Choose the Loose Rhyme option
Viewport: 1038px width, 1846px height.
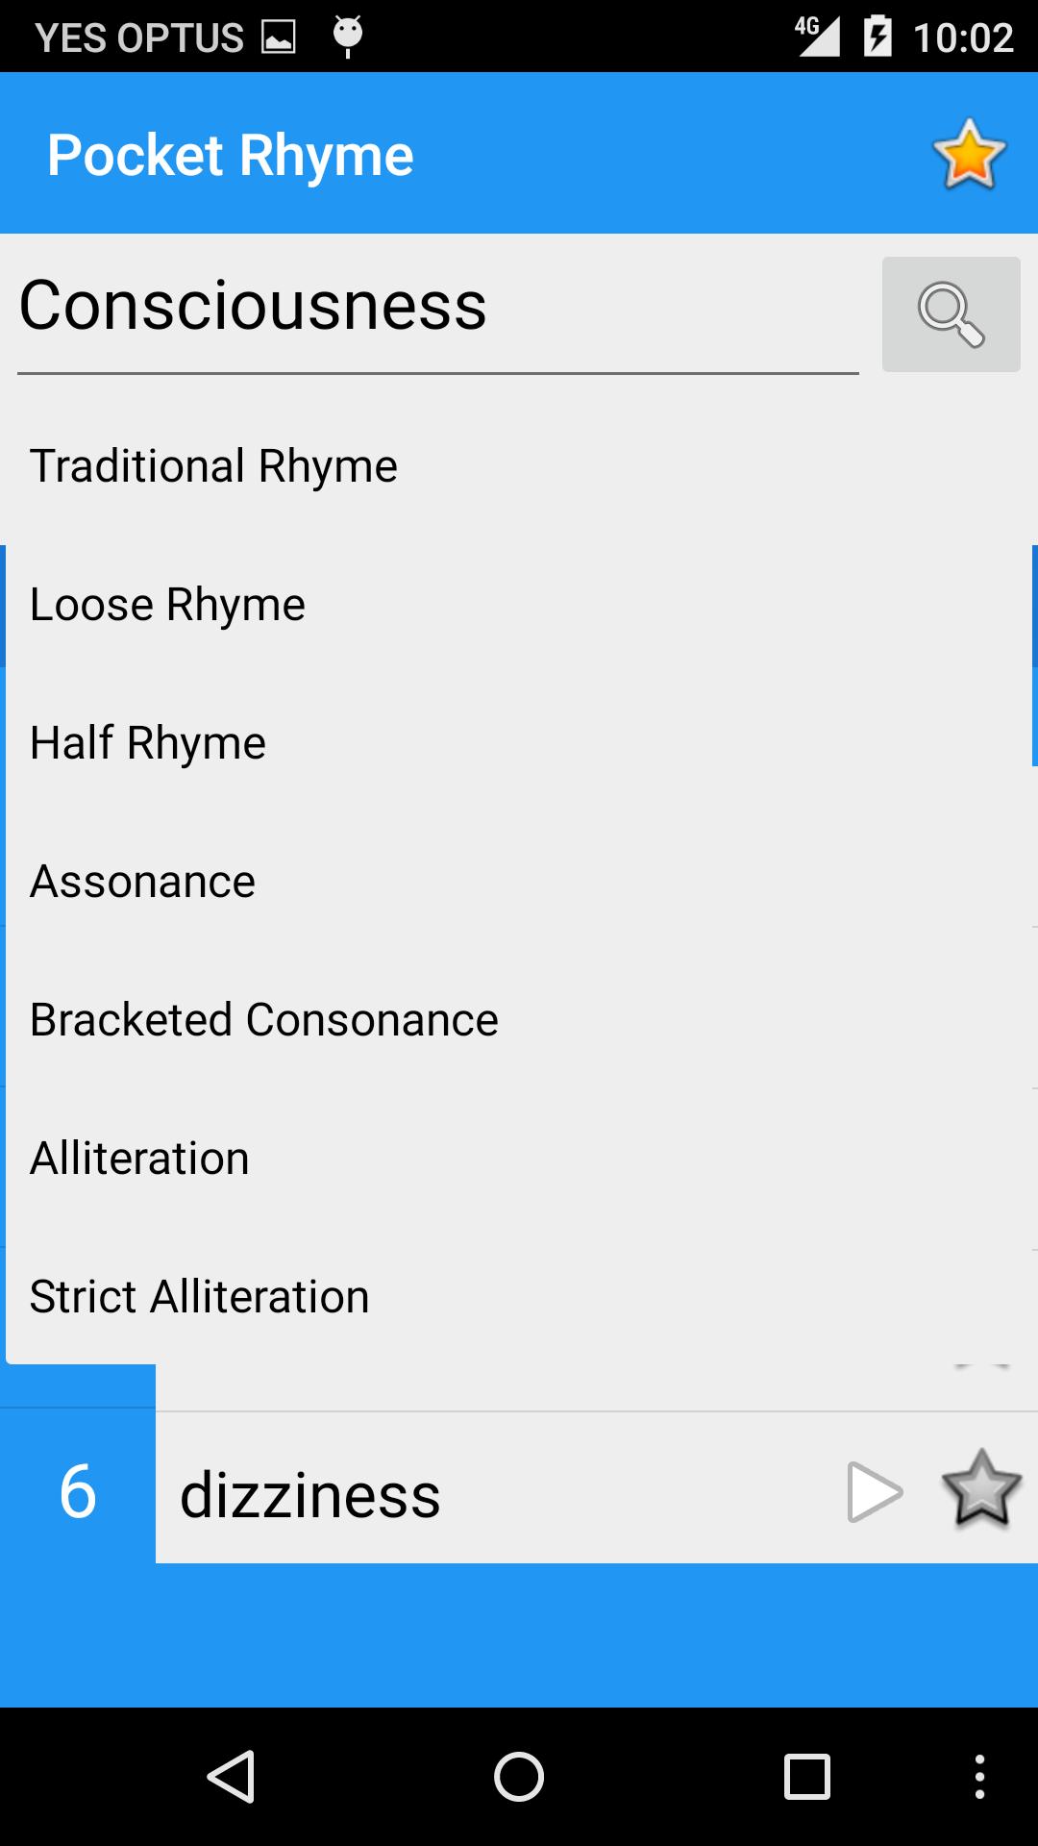(168, 605)
